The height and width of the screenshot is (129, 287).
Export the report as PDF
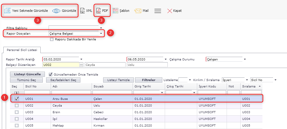tap(98, 11)
